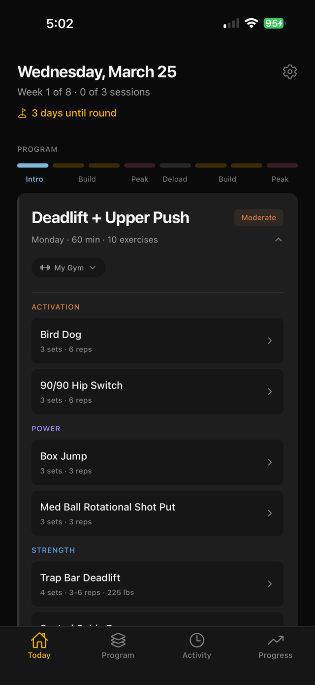The image size is (315, 685).
Task: Switch to the Deload phase
Action: (175, 179)
